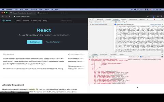Click the Get Started button
The image size is (164, 102).
point(35,42)
